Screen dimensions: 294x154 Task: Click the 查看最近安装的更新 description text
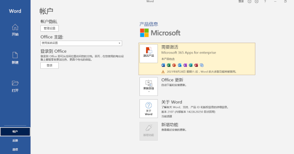click(174, 130)
